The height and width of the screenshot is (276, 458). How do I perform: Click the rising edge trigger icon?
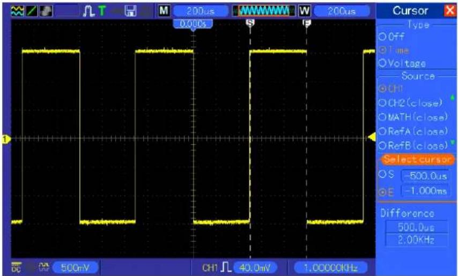coord(226,267)
